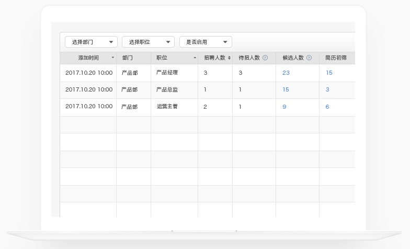Click the date in the 运营主管 row
Viewport: 410px width, 249px height.
[x=89, y=106]
